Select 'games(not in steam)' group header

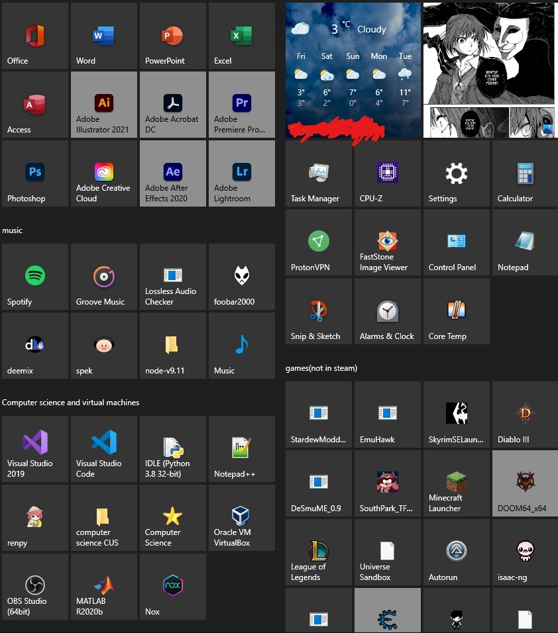tap(321, 368)
